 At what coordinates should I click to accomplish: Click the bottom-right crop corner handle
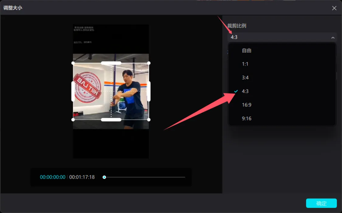point(149,120)
